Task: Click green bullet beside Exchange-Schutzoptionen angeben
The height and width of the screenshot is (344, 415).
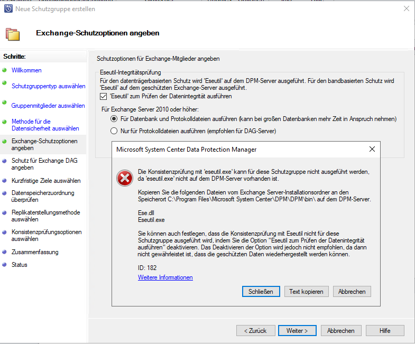Action: 4,141
